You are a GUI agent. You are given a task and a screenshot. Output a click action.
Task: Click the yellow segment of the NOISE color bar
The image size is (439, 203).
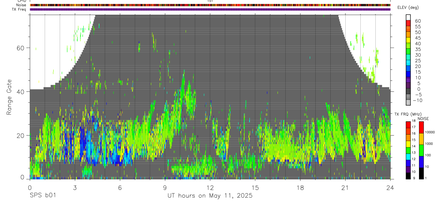point(421,139)
